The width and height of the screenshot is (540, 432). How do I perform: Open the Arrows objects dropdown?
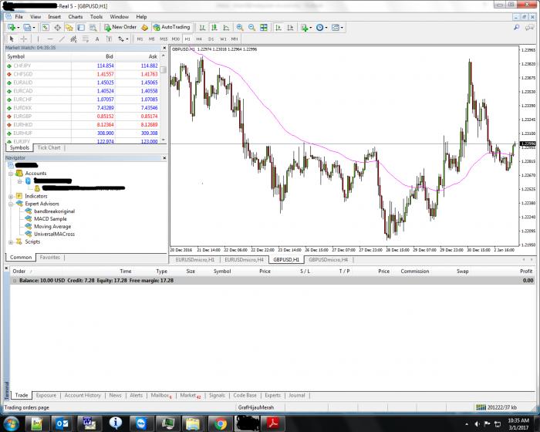[x=123, y=39]
